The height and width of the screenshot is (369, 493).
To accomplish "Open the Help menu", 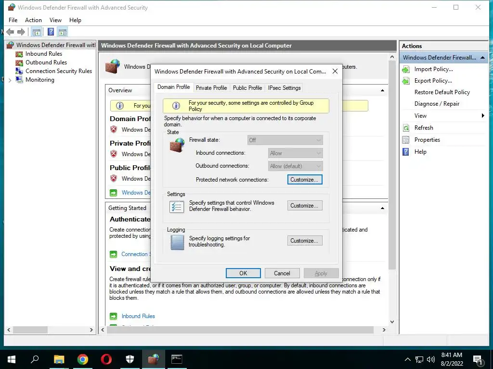I will (x=75, y=20).
